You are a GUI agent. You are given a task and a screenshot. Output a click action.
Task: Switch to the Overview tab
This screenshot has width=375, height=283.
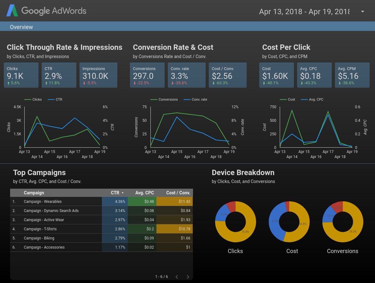pos(21,27)
